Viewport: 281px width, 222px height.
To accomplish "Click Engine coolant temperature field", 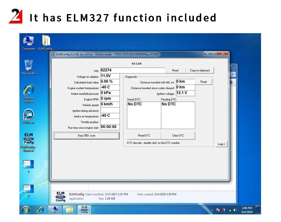I will coord(110,87).
